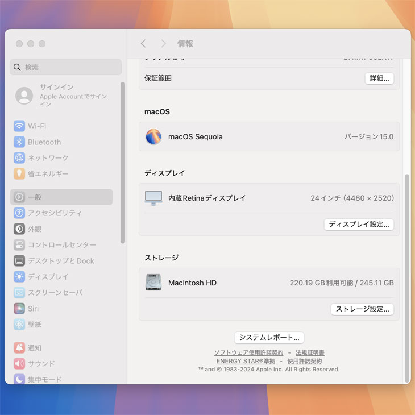
Task: Click the account avatar icon
Action: point(24,96)
